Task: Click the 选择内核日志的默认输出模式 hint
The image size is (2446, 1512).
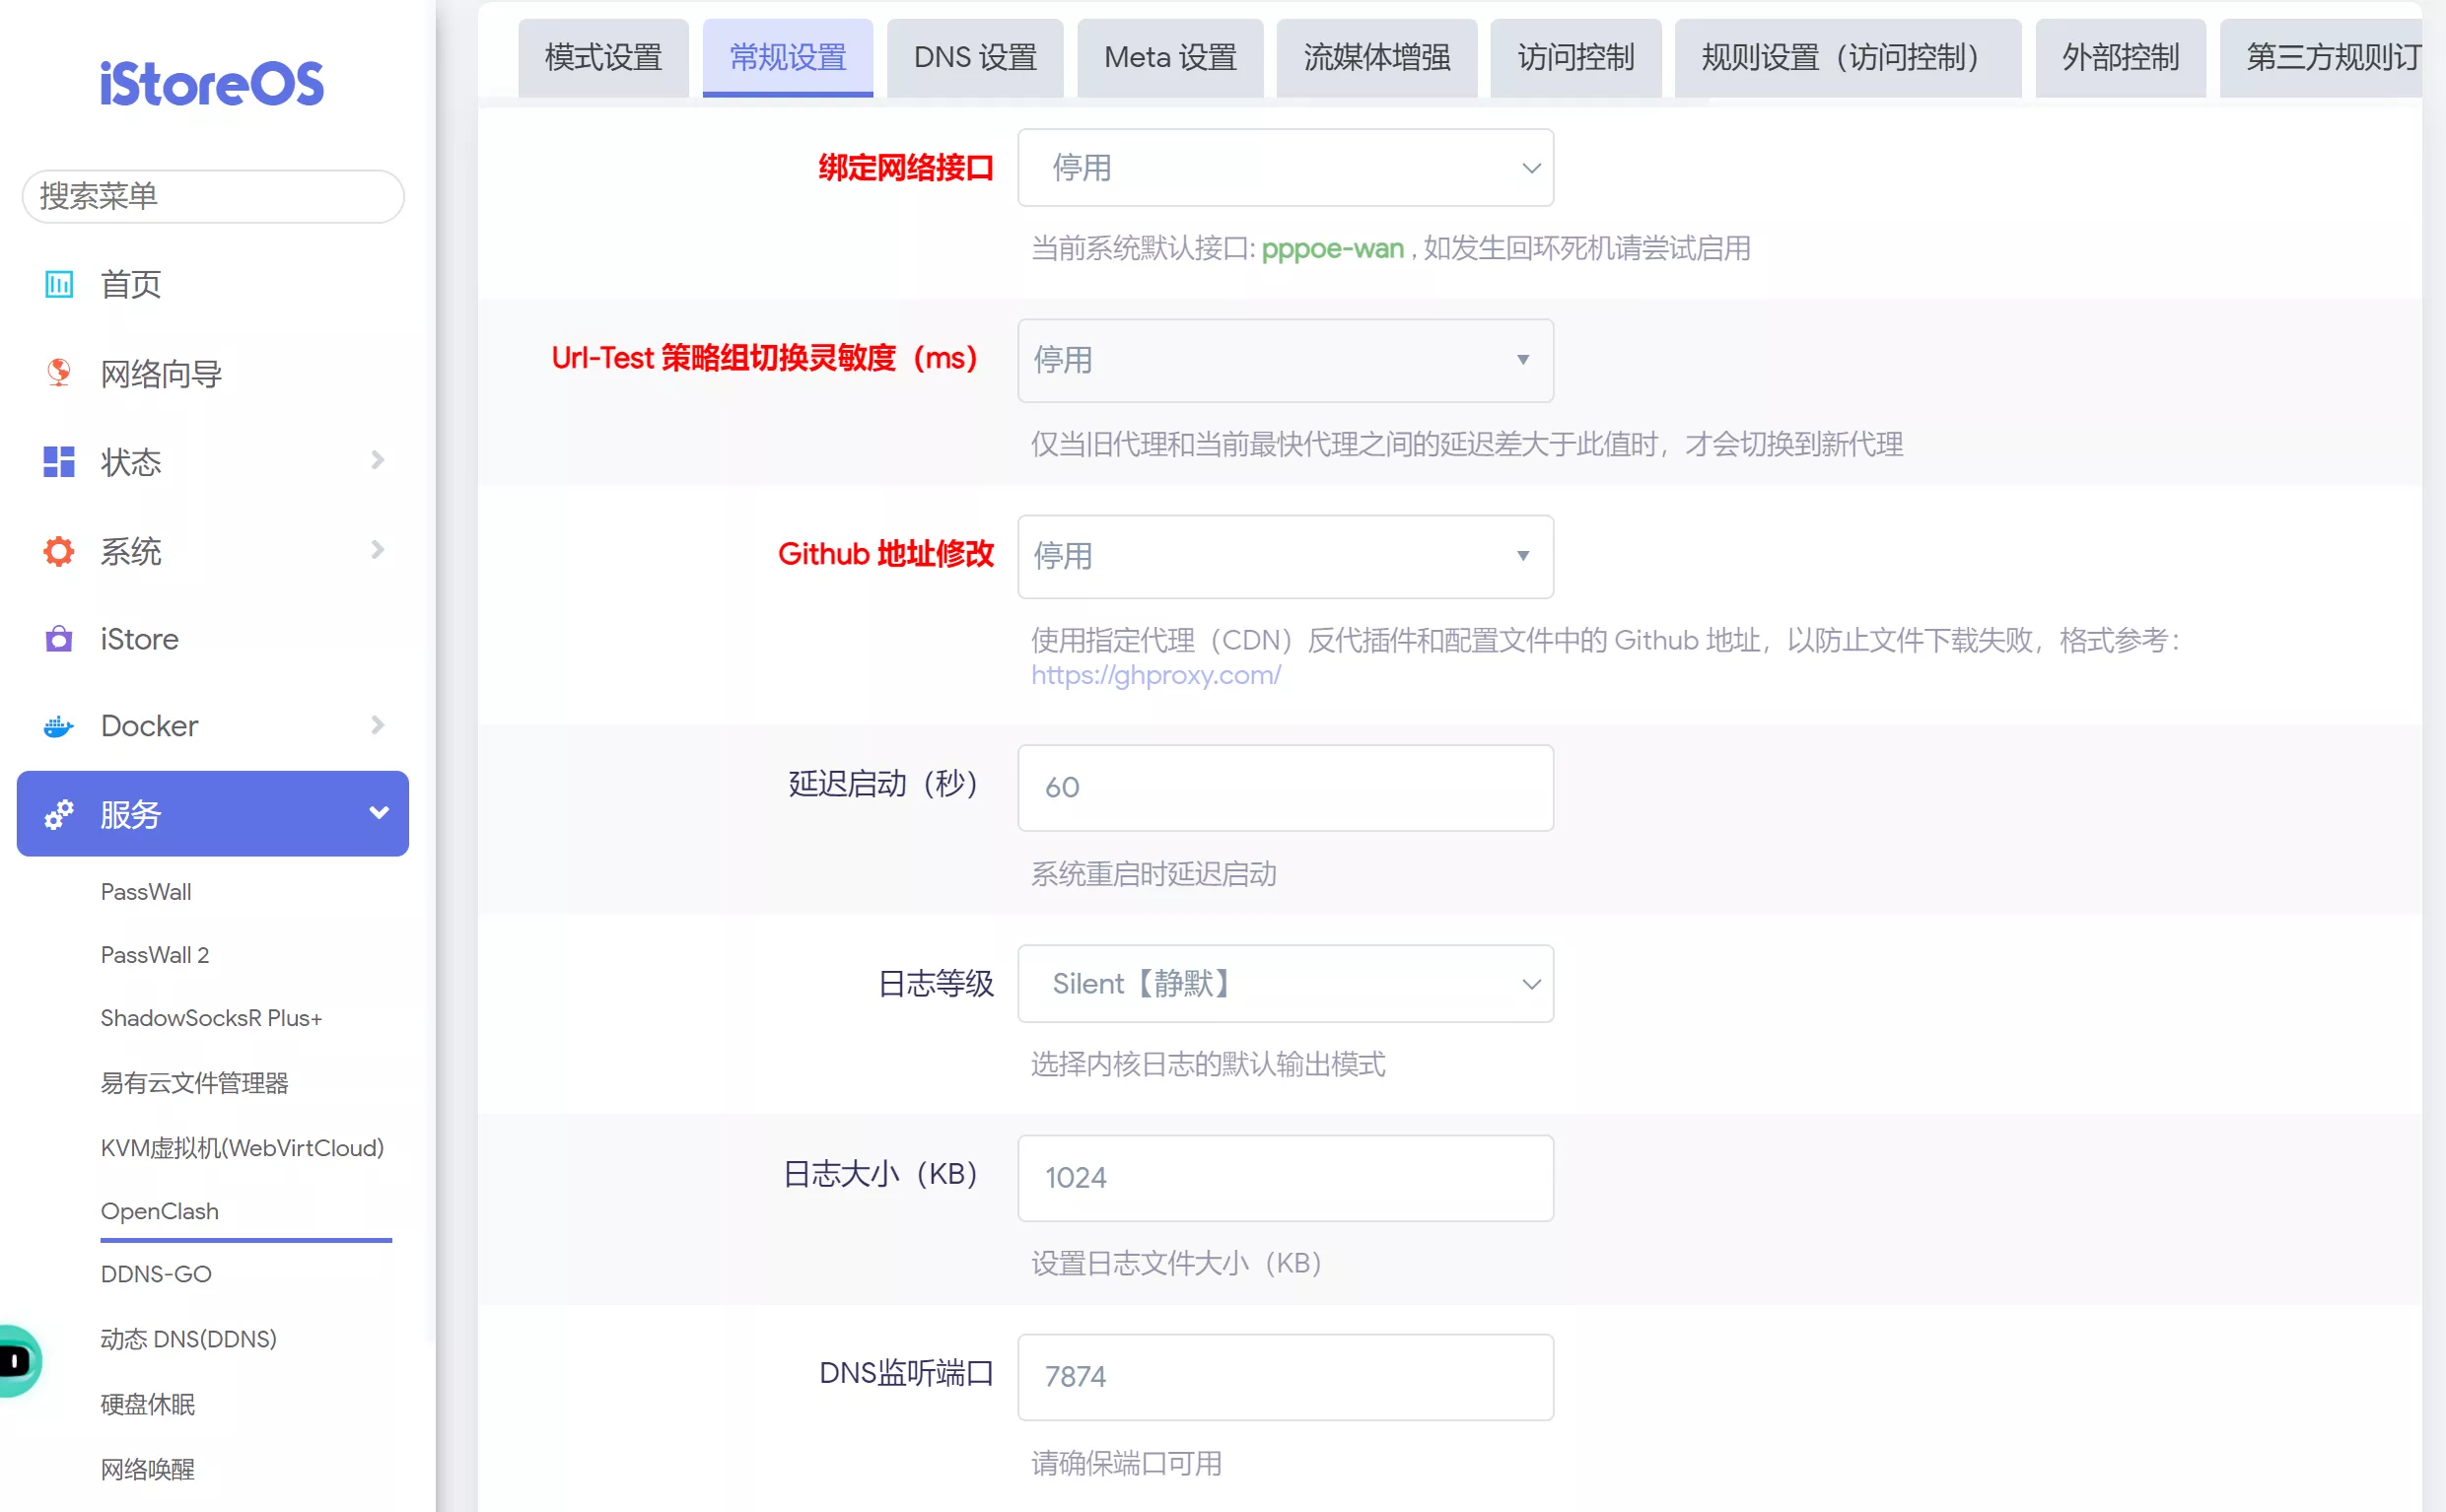Action: [1208, 1064]
